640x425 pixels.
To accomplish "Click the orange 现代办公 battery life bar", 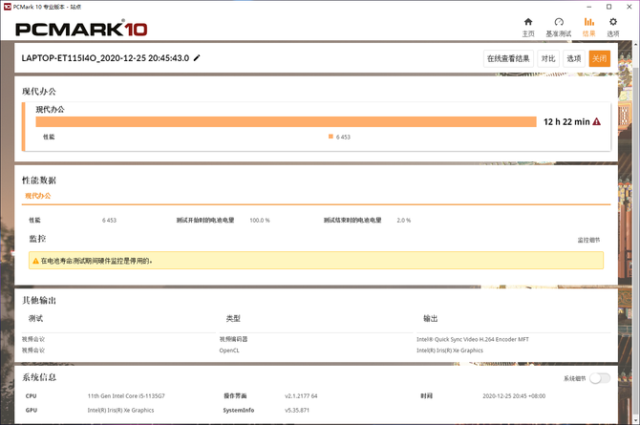I will tap(287, 121).
